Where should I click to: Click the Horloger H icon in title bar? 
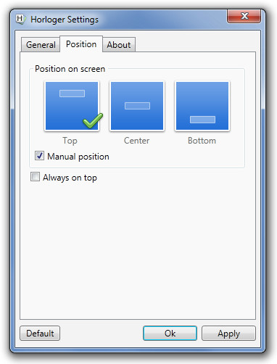point(20,19)
